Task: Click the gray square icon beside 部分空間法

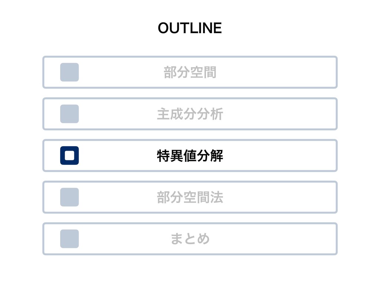Action: point(69,197)
